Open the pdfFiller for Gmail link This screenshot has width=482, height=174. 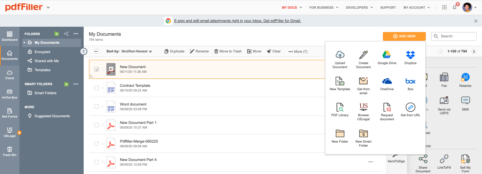coord(237,21)
